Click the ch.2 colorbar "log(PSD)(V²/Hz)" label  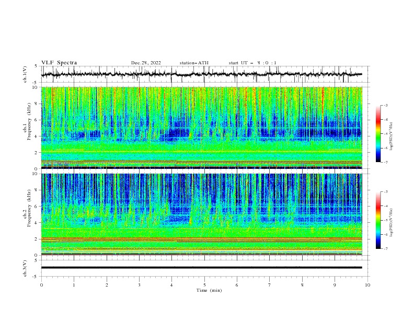[x=391, y=223]
